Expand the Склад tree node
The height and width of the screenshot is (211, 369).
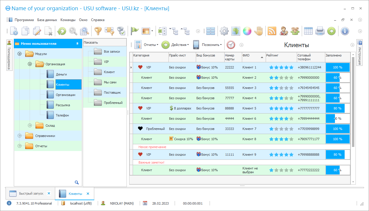tap(30, 126)
